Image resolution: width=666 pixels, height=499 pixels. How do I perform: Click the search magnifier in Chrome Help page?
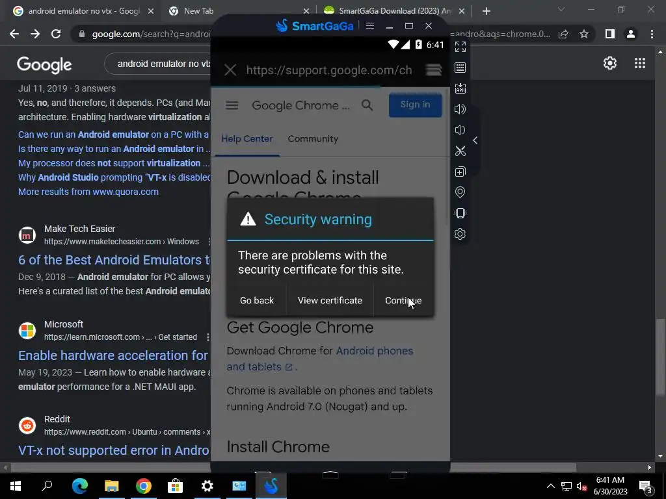pos(367,105)
